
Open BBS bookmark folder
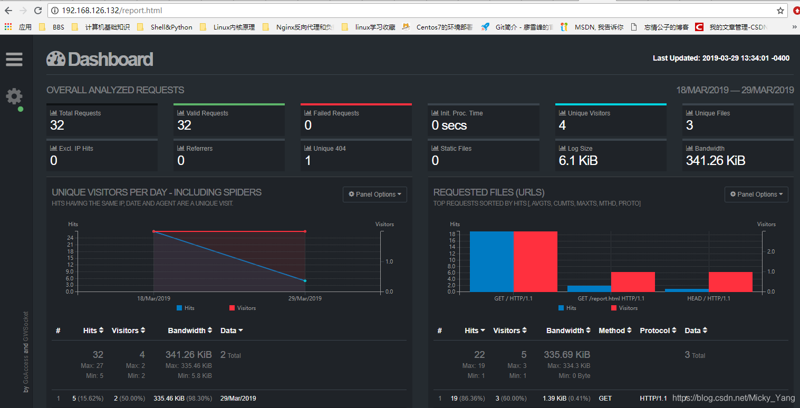click(52, 27)
